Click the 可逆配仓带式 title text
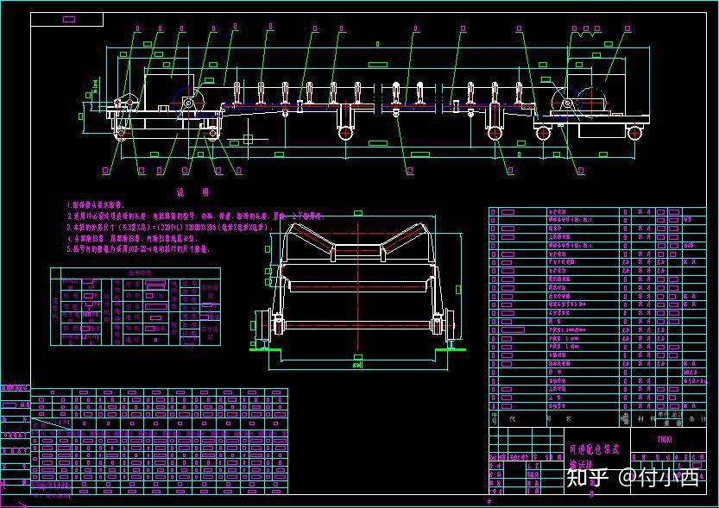The height and width of the screenshot is (508, 719). 594,449
